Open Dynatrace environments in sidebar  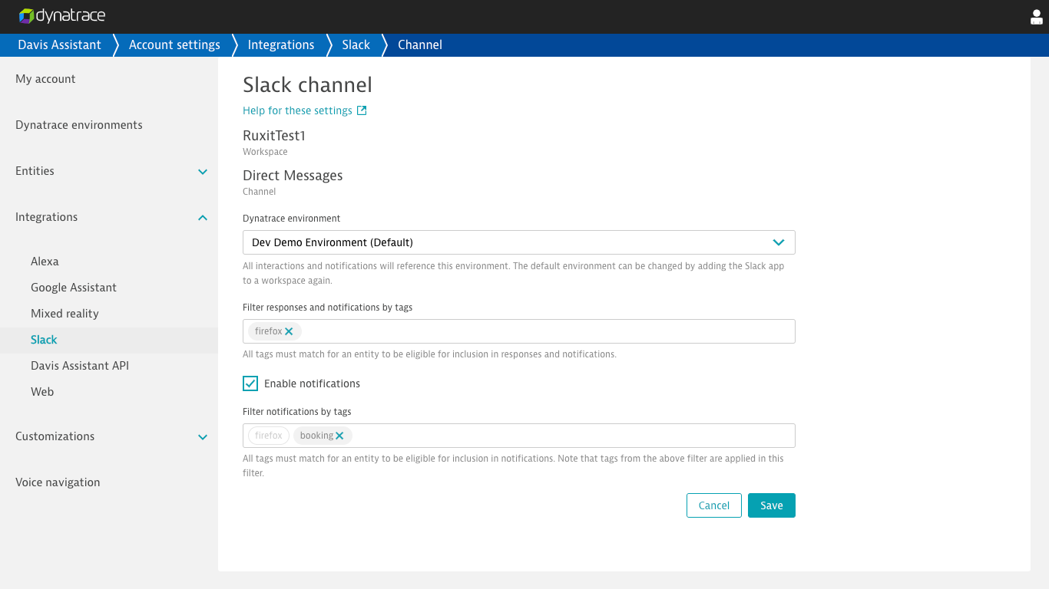click(x=79, y=125)
